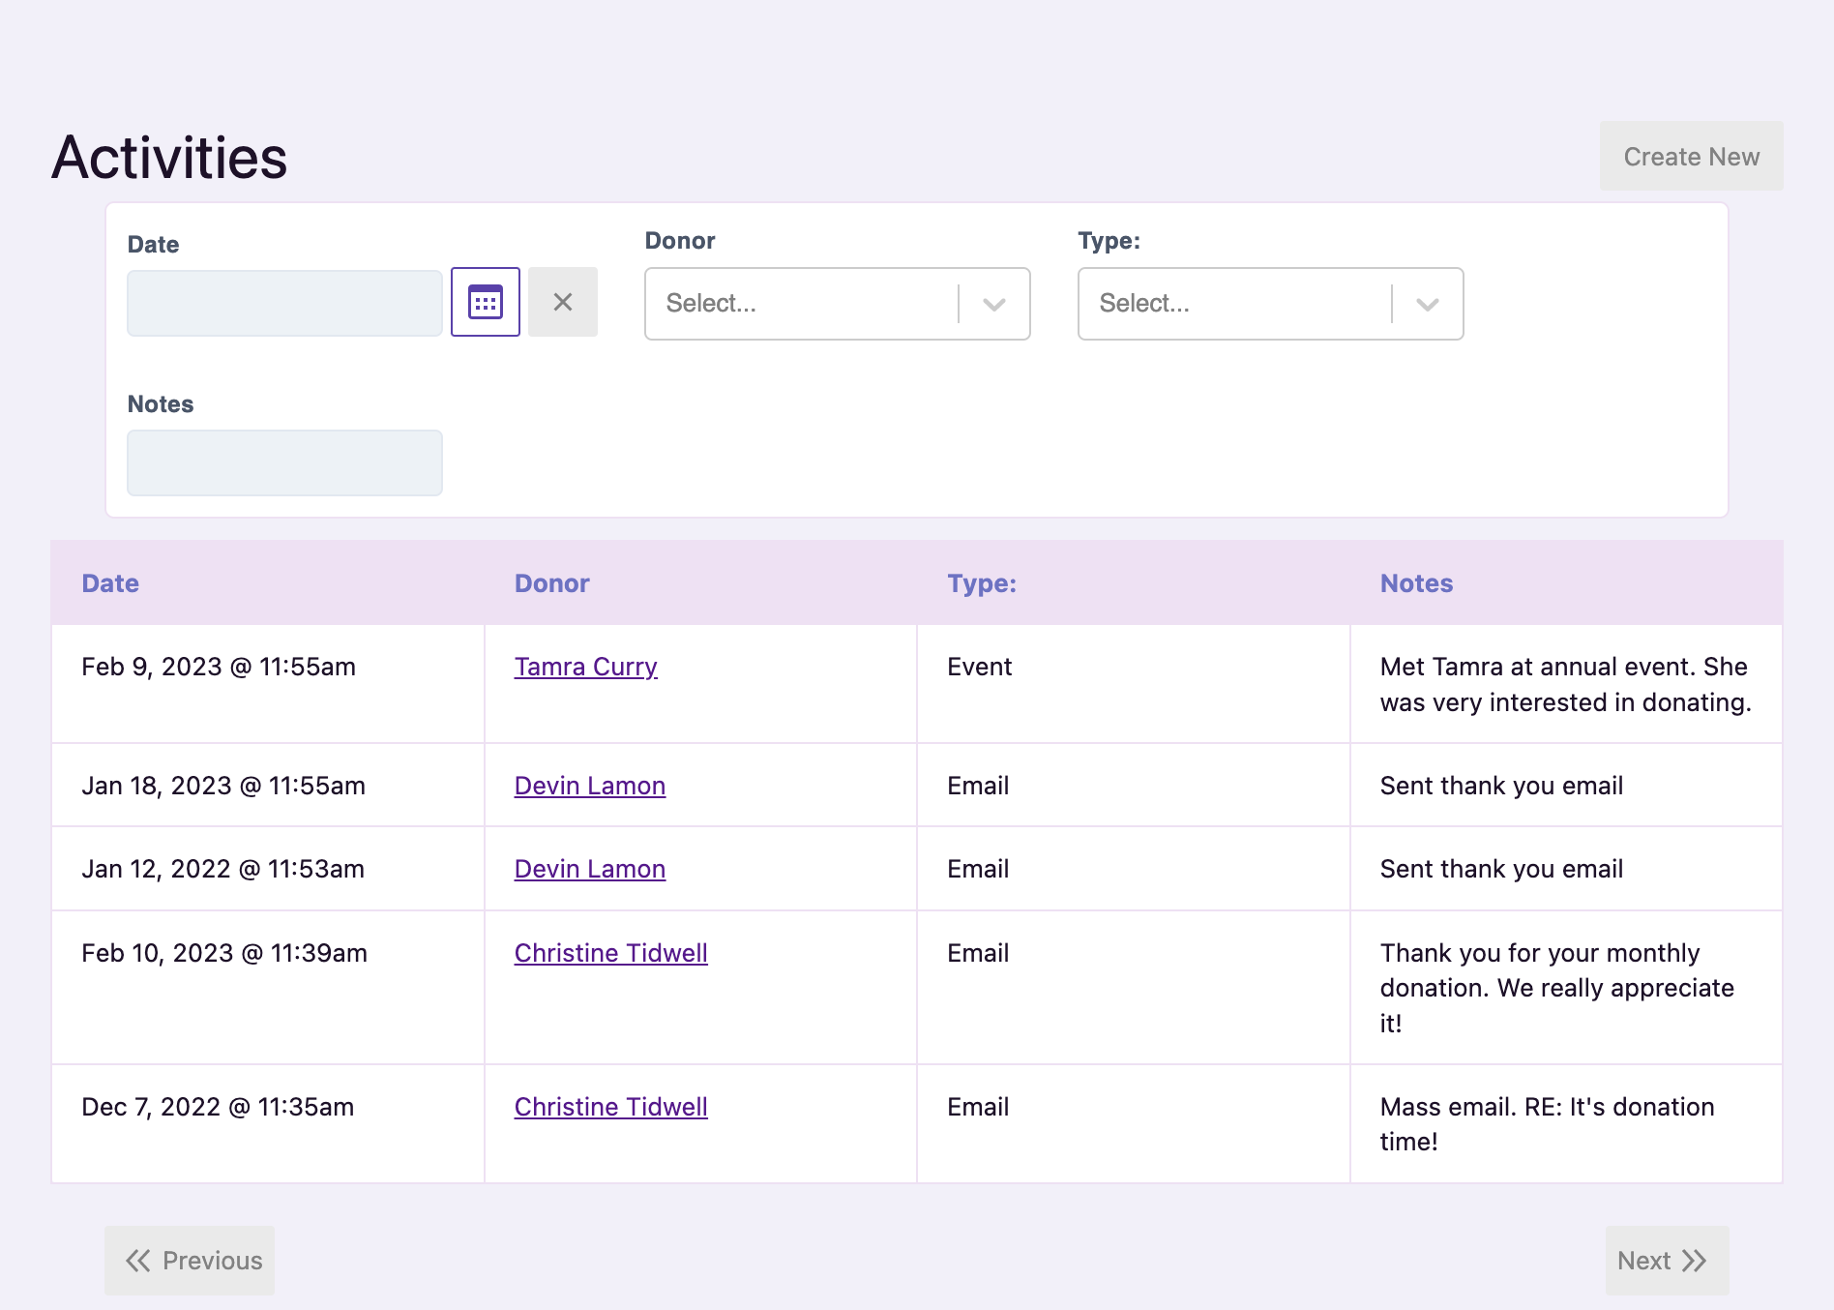Open Christine Tidwell's profile from the Dec 7 row
This screenshot has width=1834, height=1310.
pos(610,1107)
